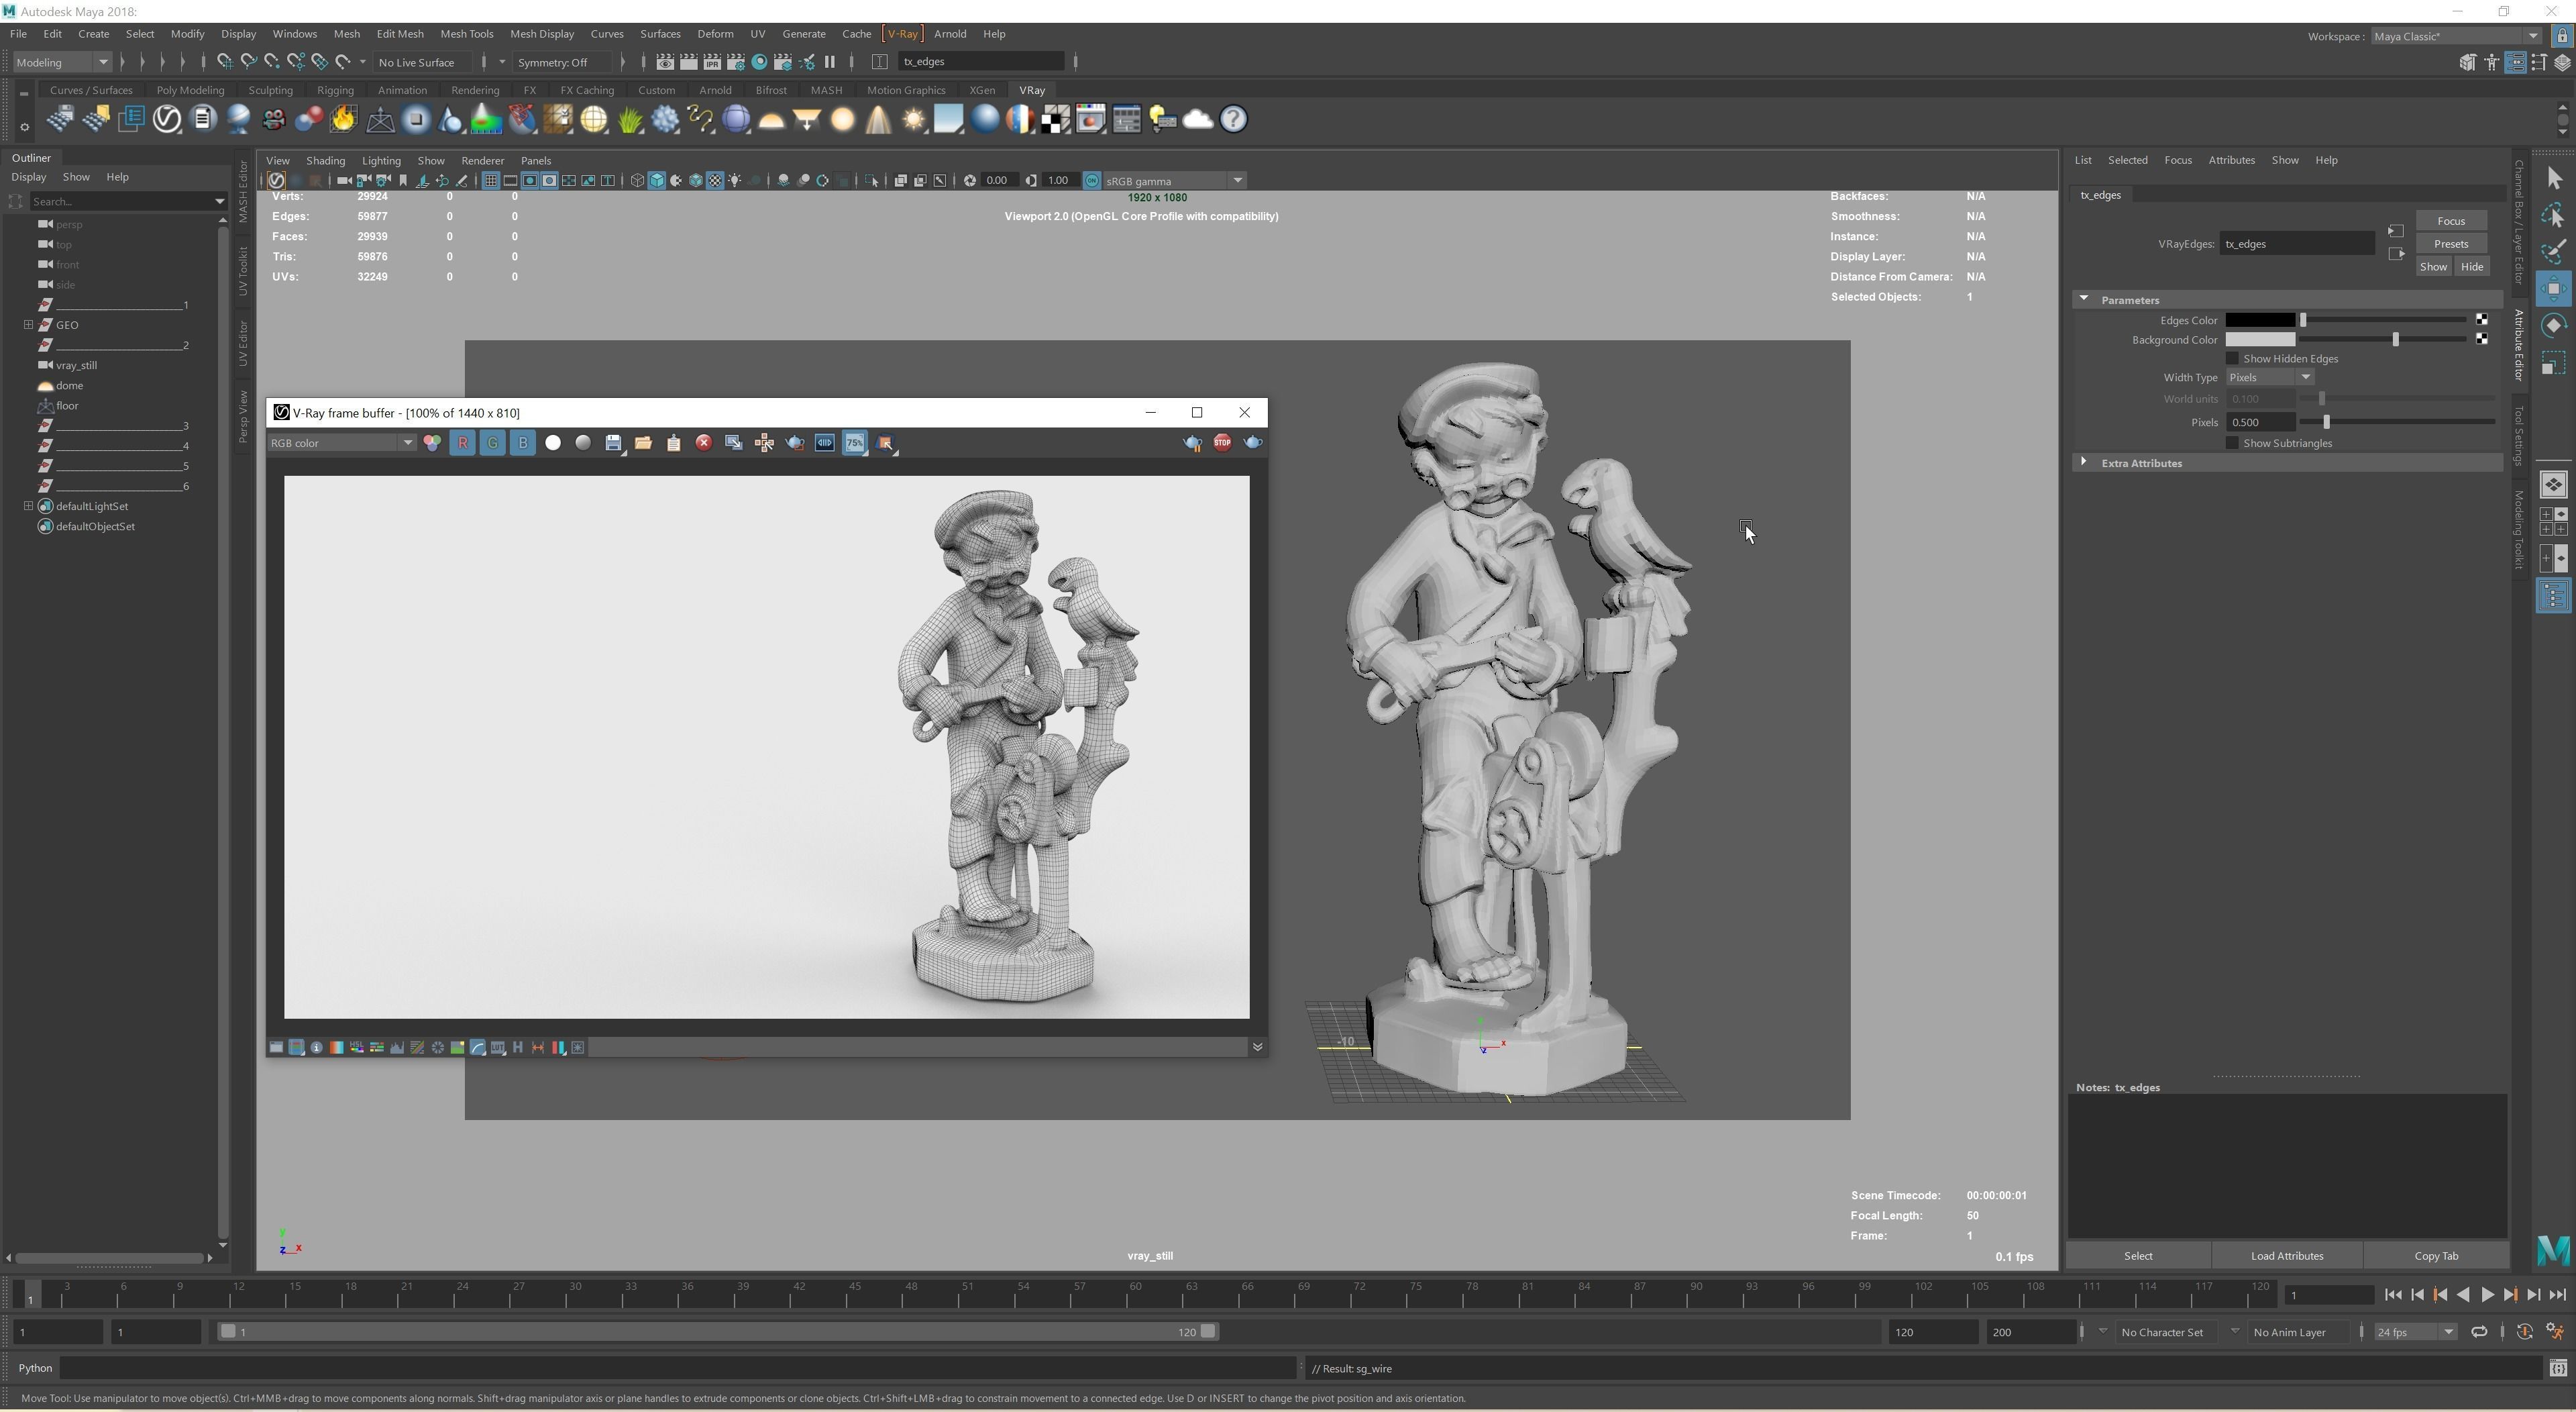The image size is (2576, 1412).
Task: Toggle the 75% zoom button in frame buffer
Action: [854, 444]
